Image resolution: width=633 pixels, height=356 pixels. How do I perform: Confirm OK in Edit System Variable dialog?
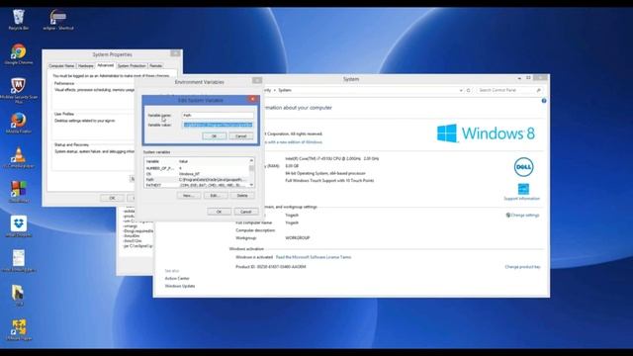click(x=214, y=136)
